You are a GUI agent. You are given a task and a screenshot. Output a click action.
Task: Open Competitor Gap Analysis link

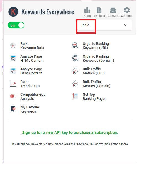[x=33, y=96]
